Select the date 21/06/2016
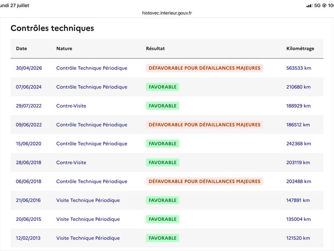334x251 pixels. (28, 200)
